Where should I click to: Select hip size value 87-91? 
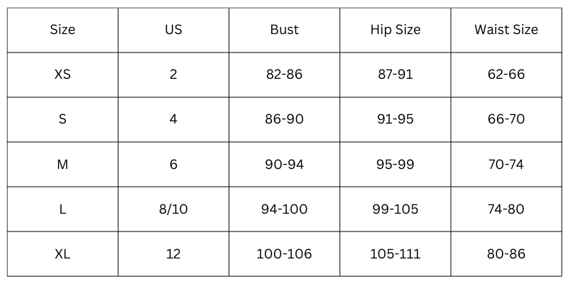[395, 75]
